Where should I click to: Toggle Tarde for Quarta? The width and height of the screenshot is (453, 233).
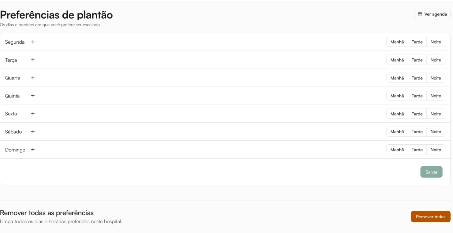point(417,78)
